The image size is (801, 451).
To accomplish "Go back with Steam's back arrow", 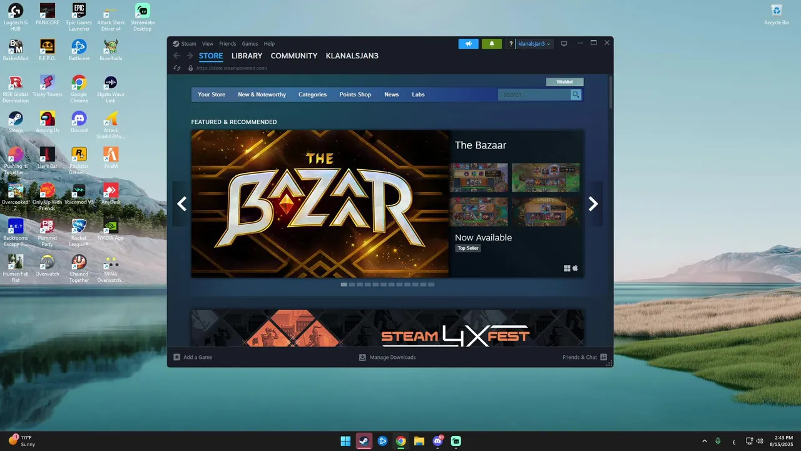I will coord(176,56).
